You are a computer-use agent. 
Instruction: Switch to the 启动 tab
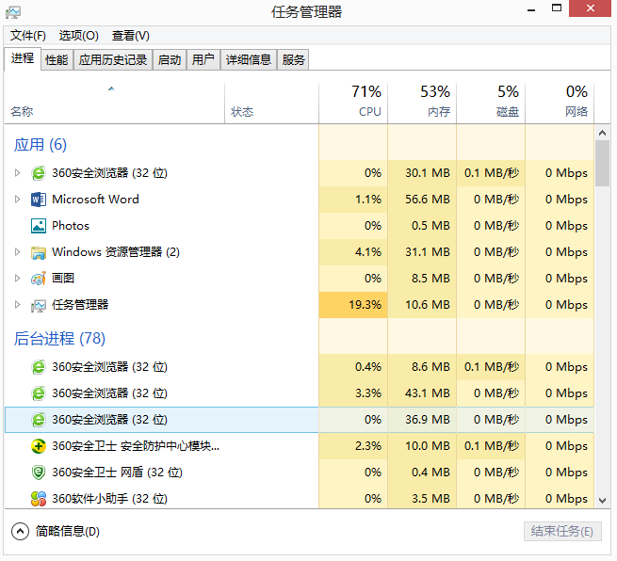click(170, 59)
